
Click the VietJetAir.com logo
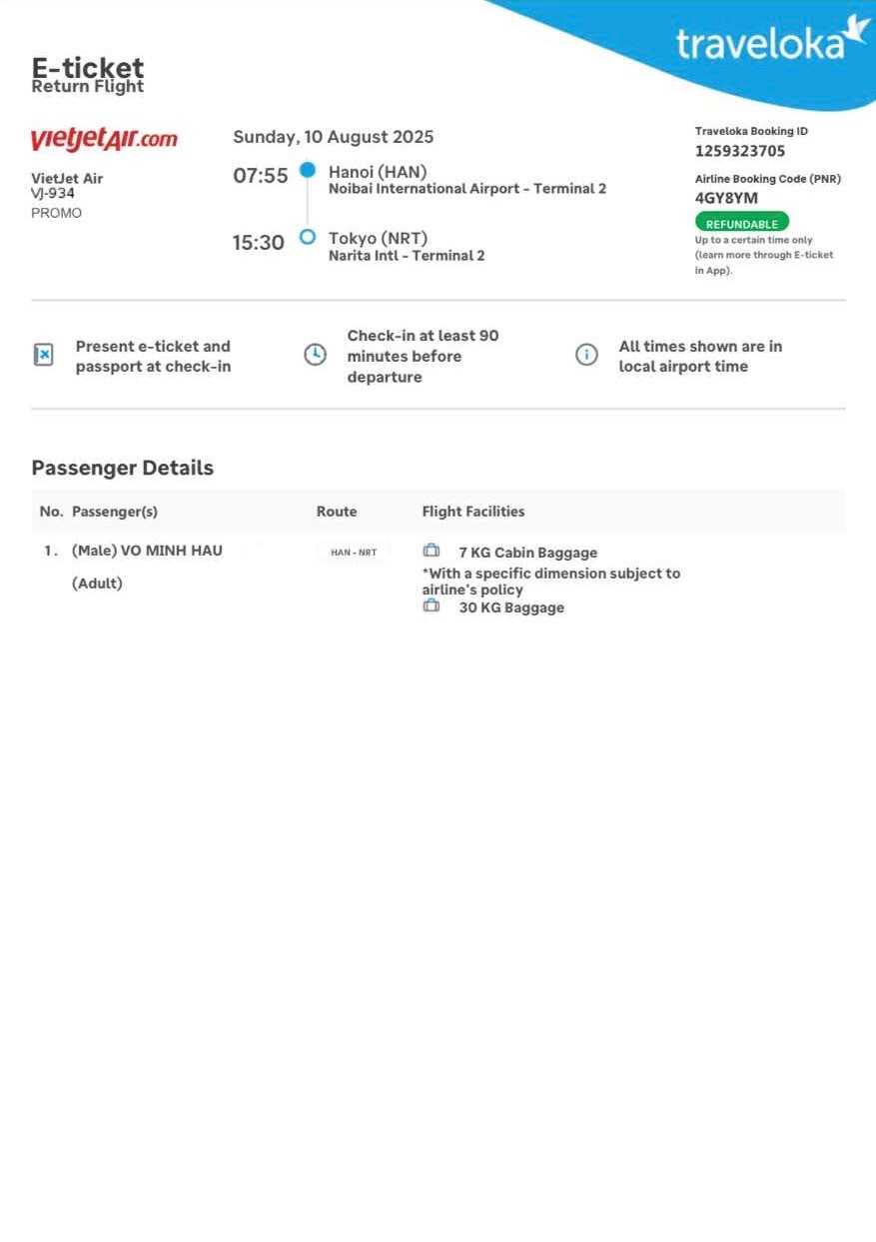point(104,139)
